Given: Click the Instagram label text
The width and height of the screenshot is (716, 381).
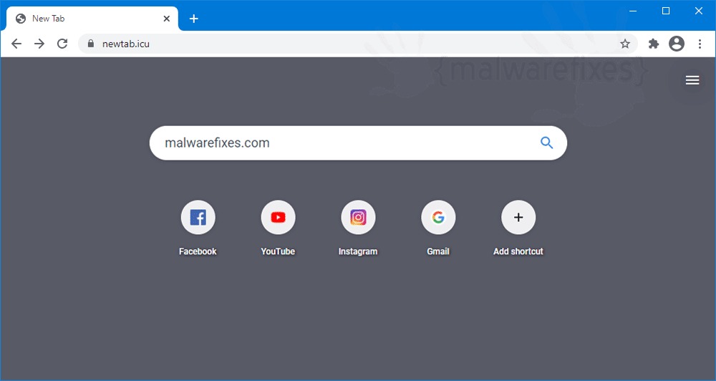Looking at the screenshot, I should click(x=358, y=251).
